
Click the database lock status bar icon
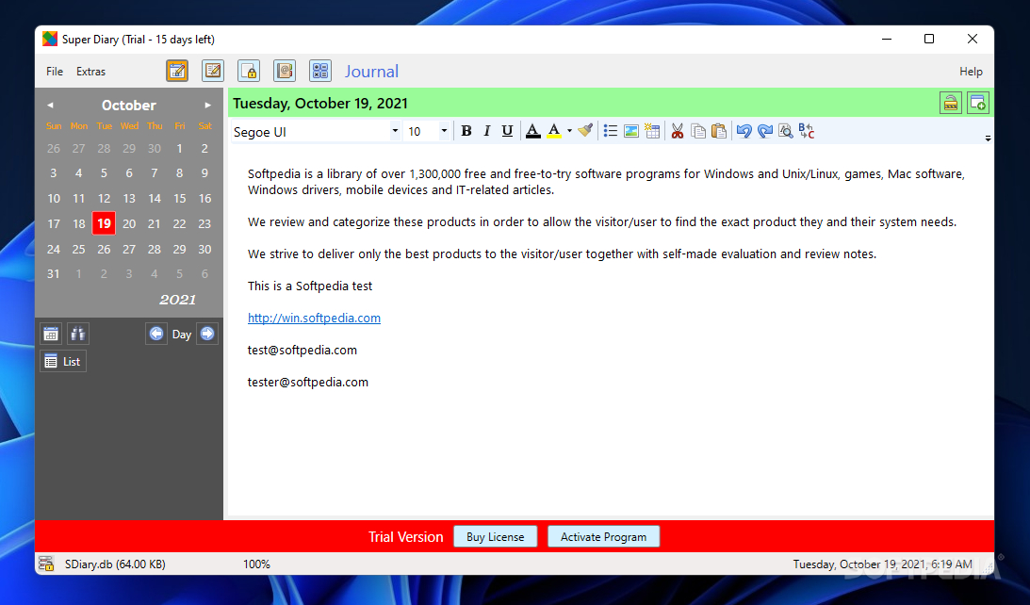point(46,564)
